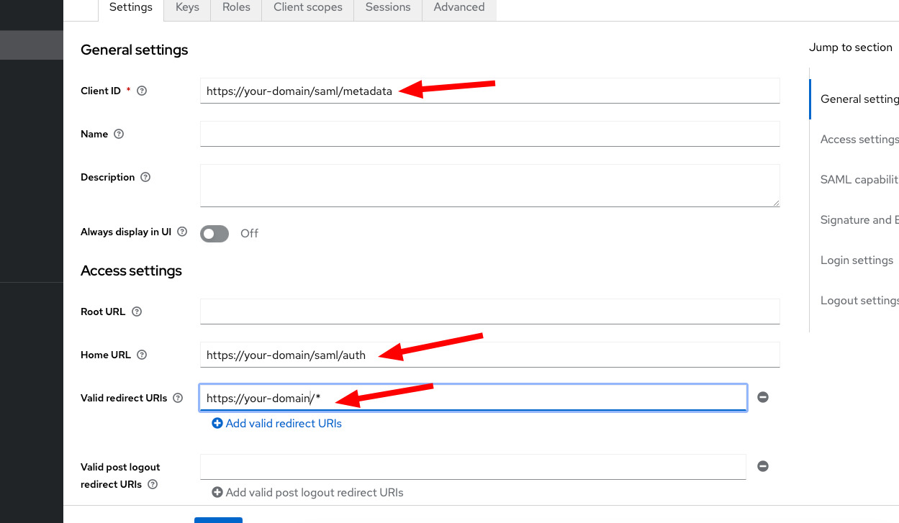Viewport: 899px width, 523px height.
Task: Open the Client scopes tab
Action: [x=308, y=7]
